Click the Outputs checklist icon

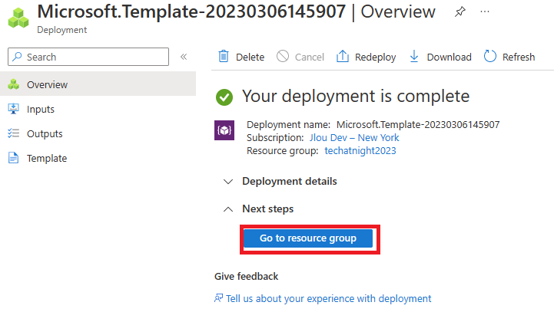(x=13, y=133)
